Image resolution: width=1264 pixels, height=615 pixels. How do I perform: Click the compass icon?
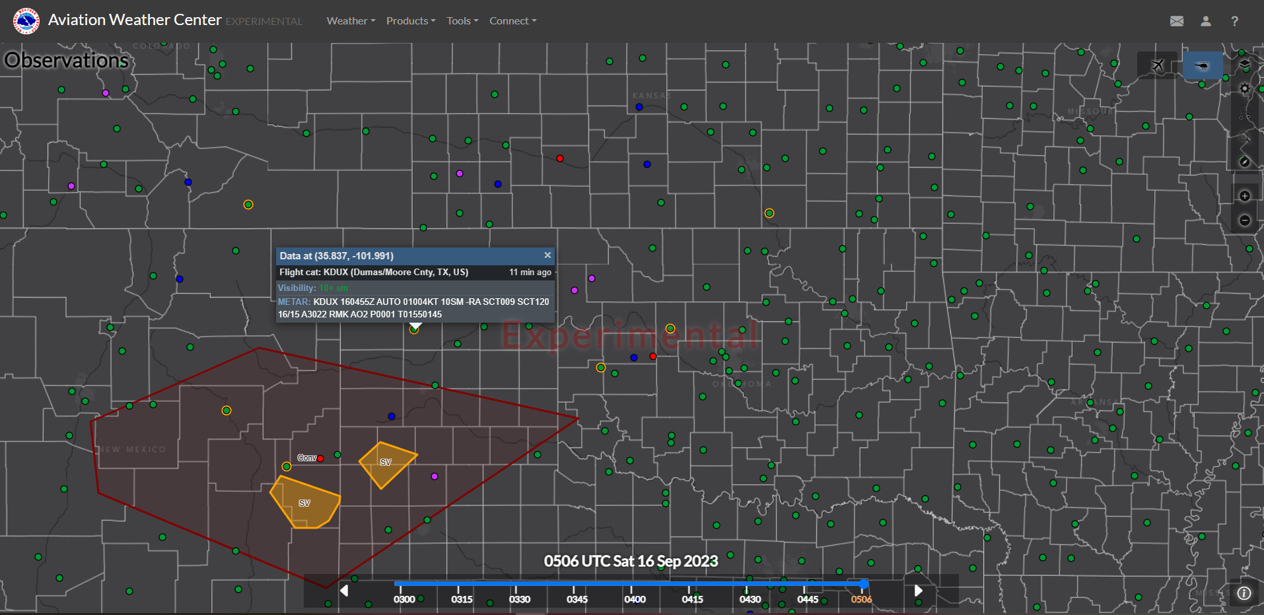point(1245,162)
